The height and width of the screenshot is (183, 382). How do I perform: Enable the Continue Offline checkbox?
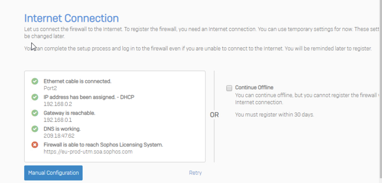coord(229,88)
